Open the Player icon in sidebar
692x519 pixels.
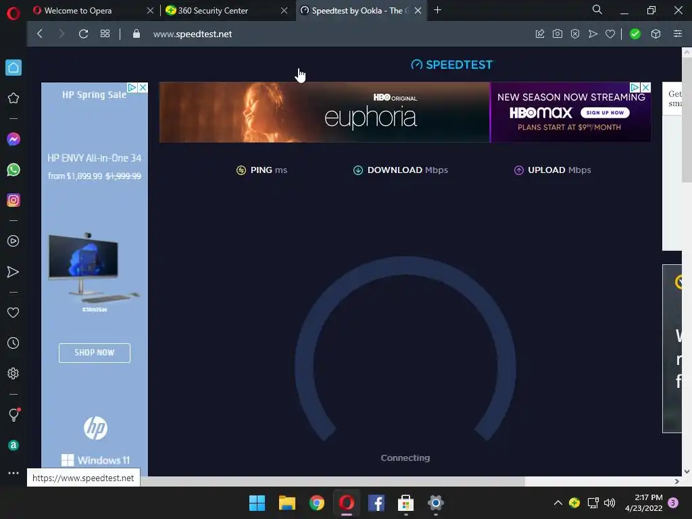click(14, 241)
